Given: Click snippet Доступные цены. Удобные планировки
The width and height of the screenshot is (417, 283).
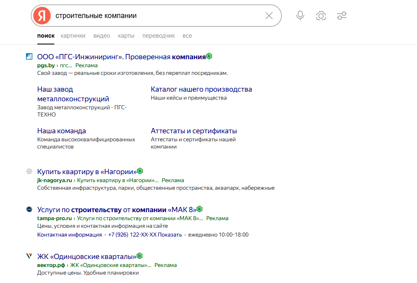Looking at the screenshot, I should [88, 273].
